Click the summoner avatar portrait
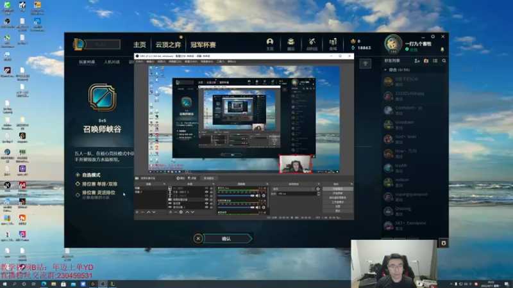The height and width of the screenshot is (288, 513). 392,44
